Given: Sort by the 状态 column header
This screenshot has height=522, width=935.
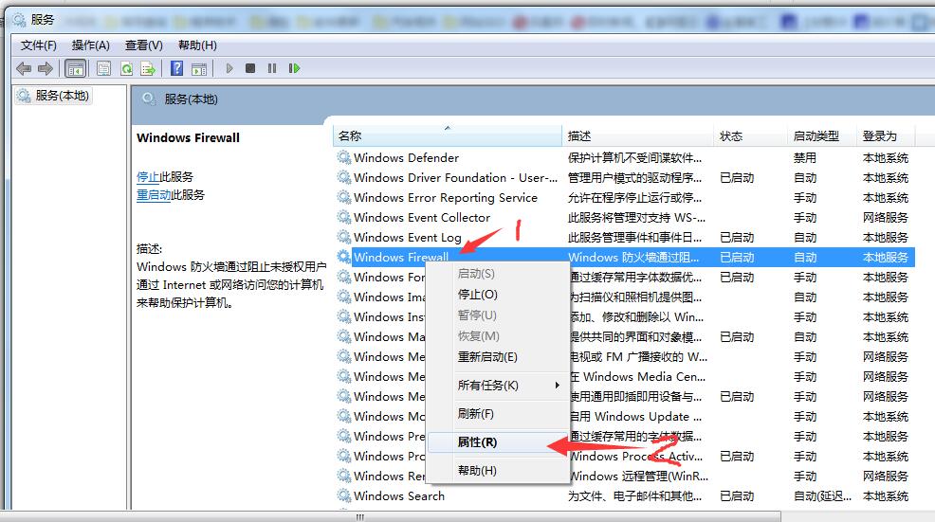Looking at the screenshot, I should coord(750,135).
